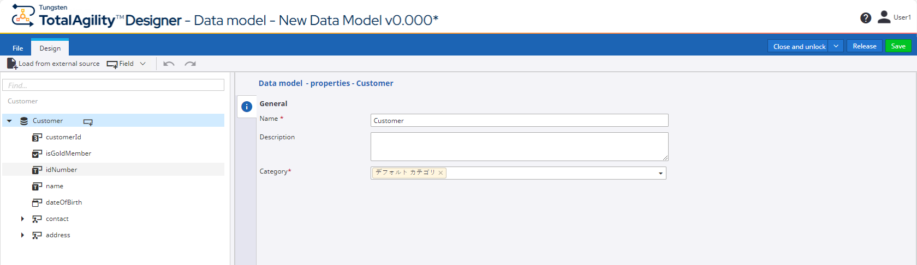
Task: Click into the Description text area
Action: [519, 146]
